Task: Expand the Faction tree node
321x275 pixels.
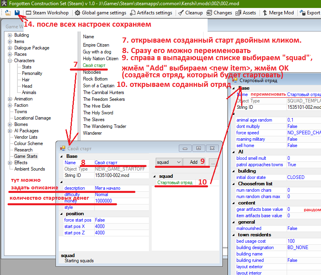Action: [10, 105]
